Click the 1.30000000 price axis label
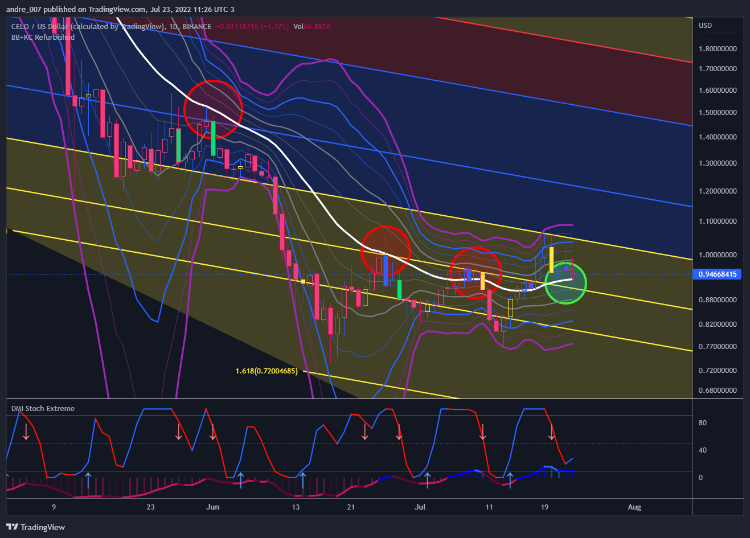 click(x=718, y=163)
